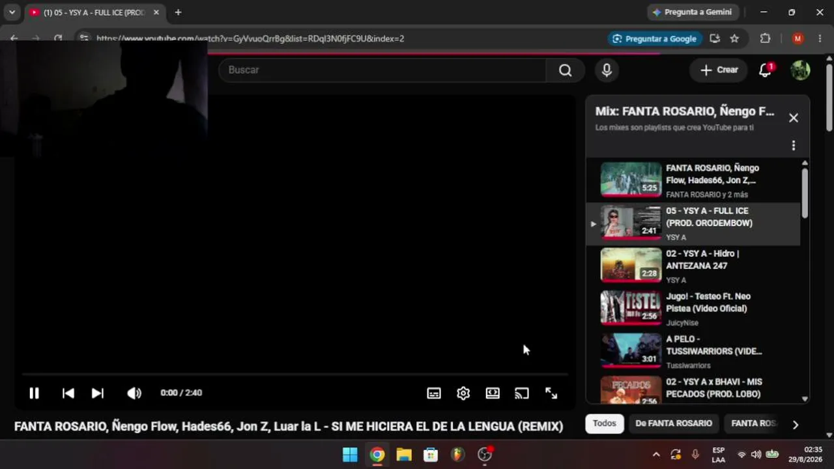Open the Mix playlist options menu
Image resolution: width=834 pixels, height=469 pixels.
[x=793, y=146]
